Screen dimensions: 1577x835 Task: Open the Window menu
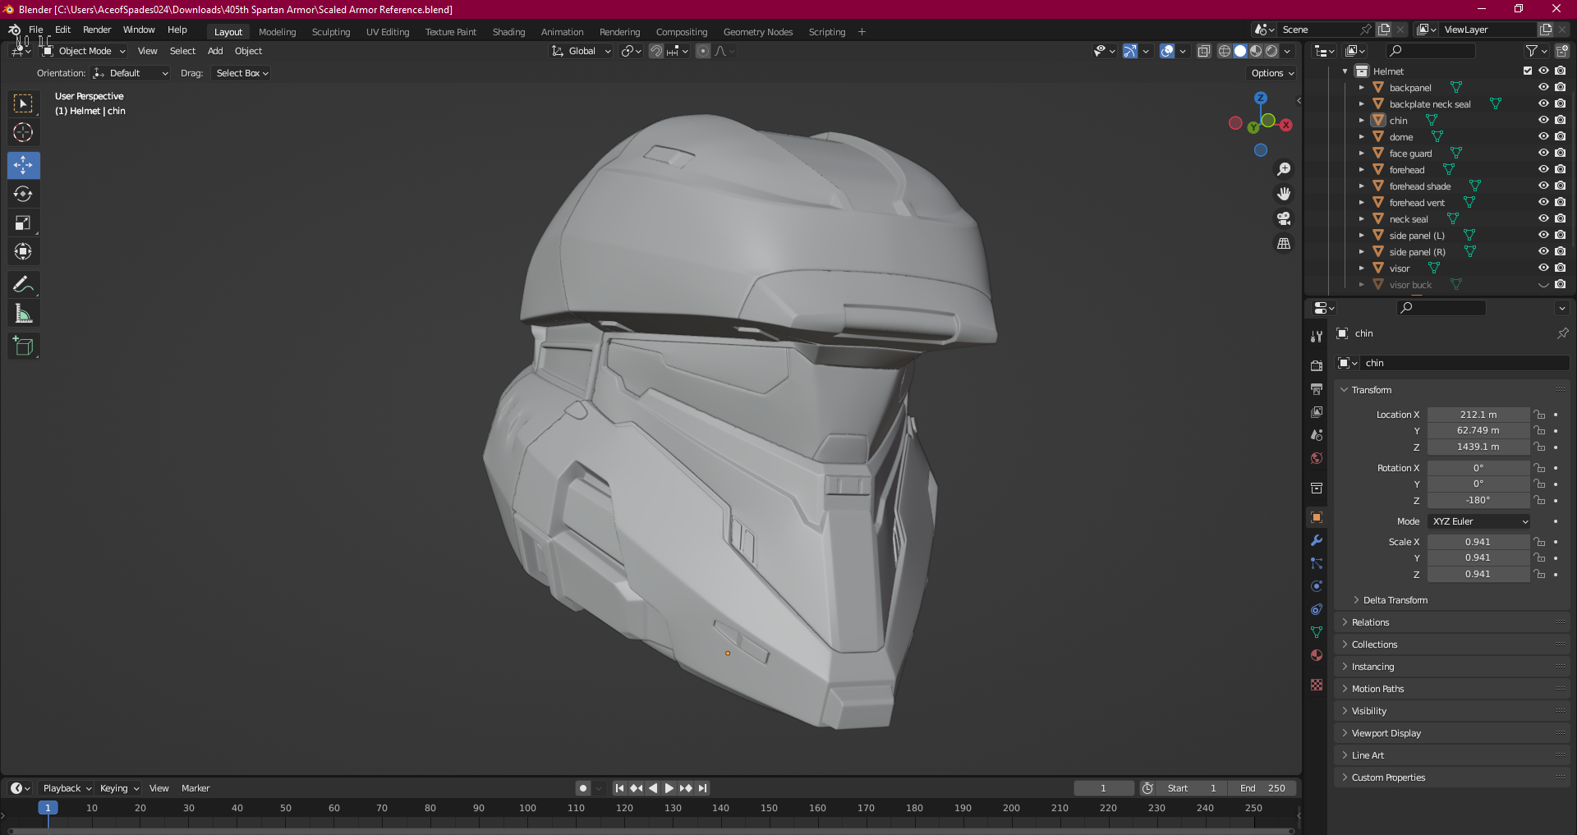pos(139,30)
